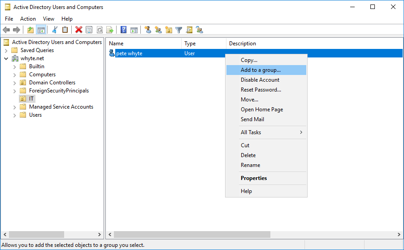Click the Refresh toolbar icon
The image size is (404, 250).
100,30
